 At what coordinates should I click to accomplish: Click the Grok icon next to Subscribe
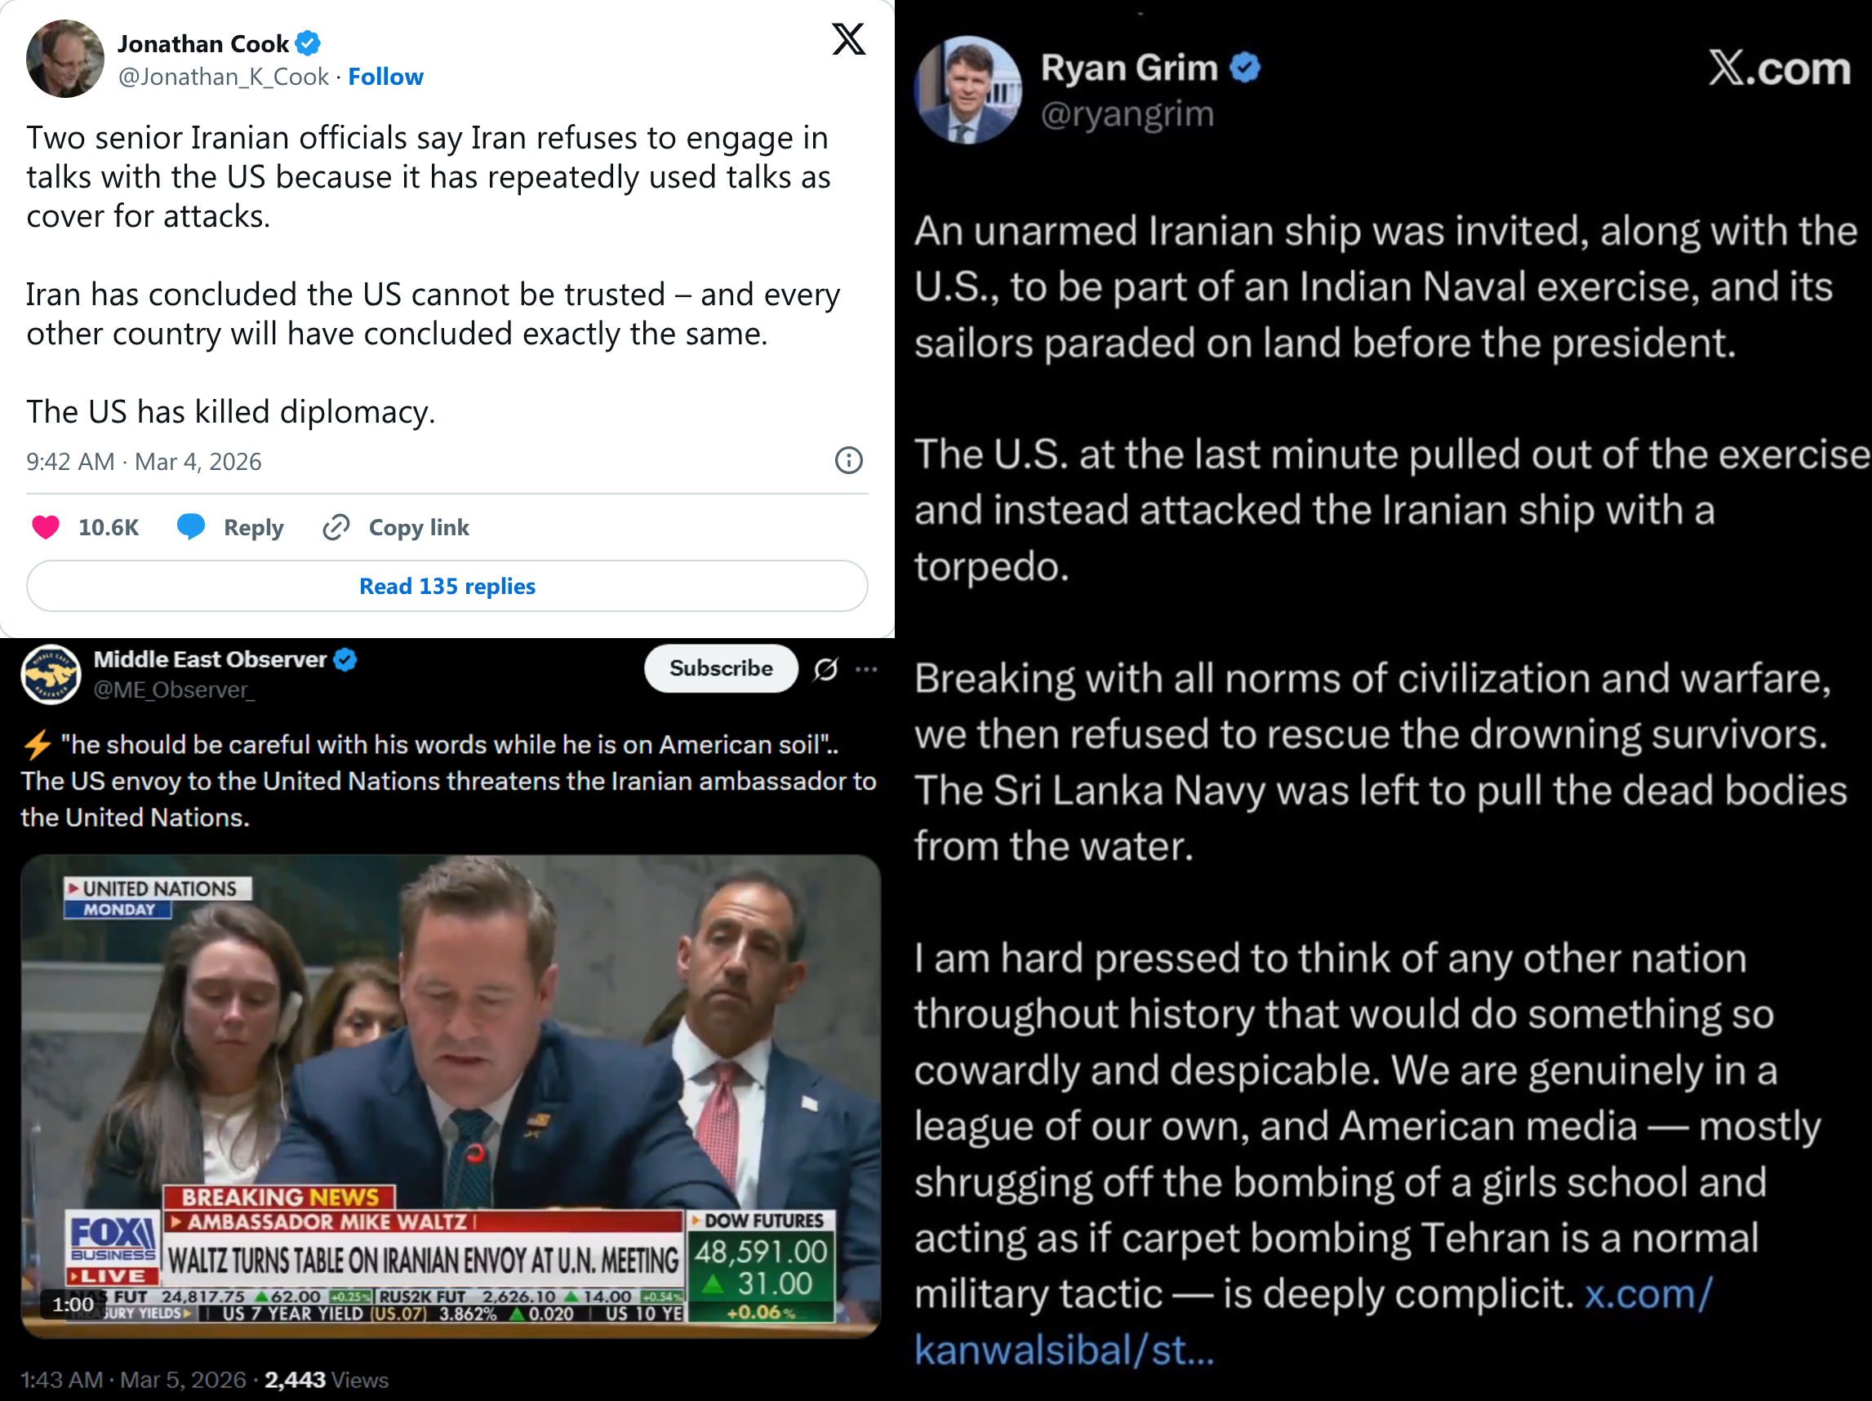tap(826, 669)
